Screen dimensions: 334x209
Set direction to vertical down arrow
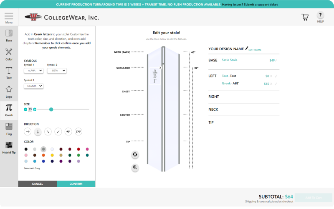38,132
